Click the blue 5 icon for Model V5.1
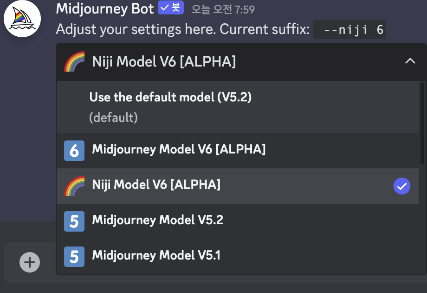 (74, 256)
